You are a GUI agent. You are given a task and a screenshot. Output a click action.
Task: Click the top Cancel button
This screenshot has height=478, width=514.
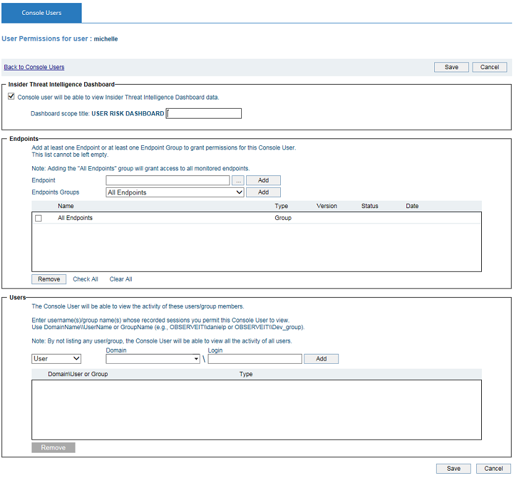click(x=489, y=67)
